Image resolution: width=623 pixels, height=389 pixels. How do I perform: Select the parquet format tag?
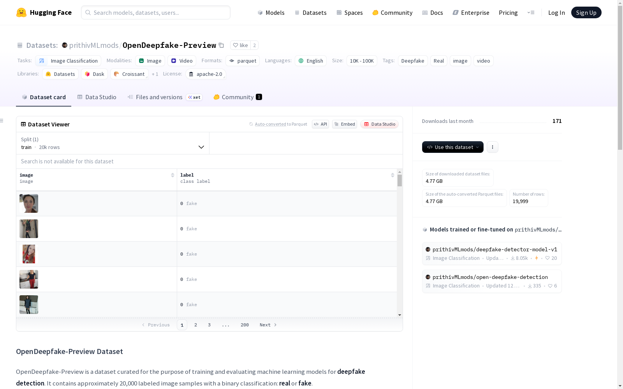click(x=243, y=61)
